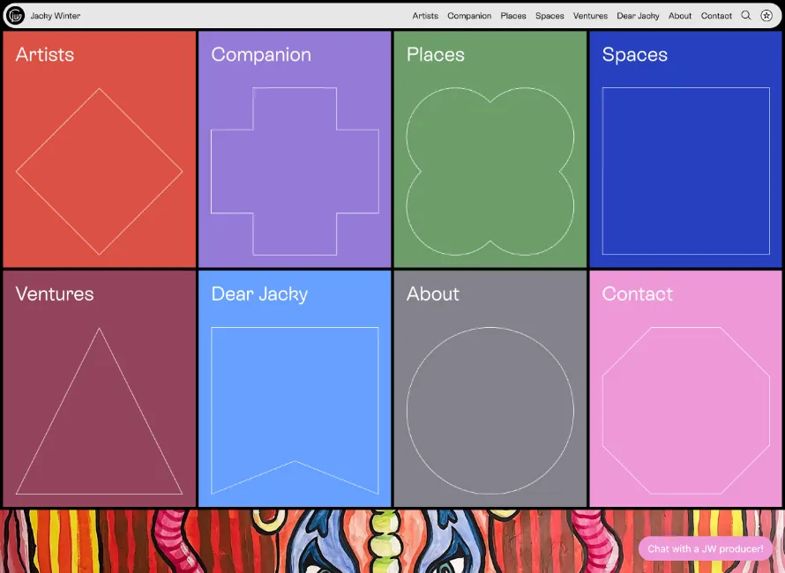
Task: Click the circle outline in About tile
Action: (x=490, y=411)
